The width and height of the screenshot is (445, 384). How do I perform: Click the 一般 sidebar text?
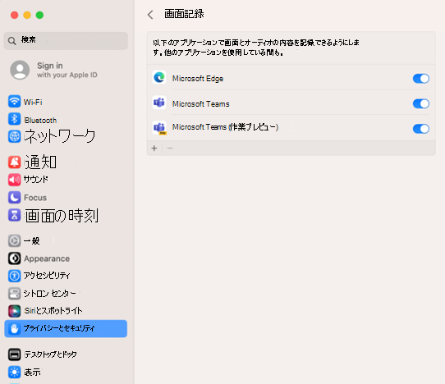coord(32,240)
